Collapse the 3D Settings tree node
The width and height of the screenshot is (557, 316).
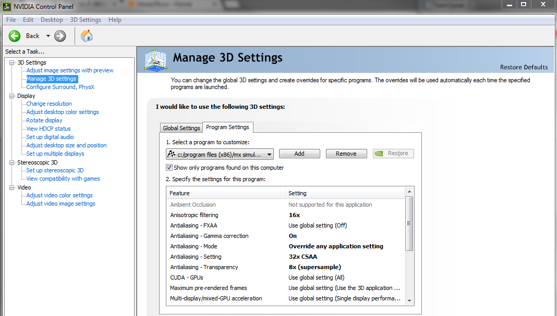[x=11, y=62]
